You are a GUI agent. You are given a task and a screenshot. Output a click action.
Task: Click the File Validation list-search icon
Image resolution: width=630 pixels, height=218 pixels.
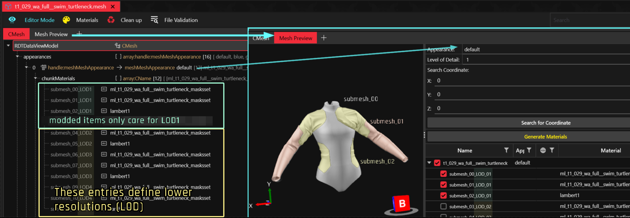point(154,20)
